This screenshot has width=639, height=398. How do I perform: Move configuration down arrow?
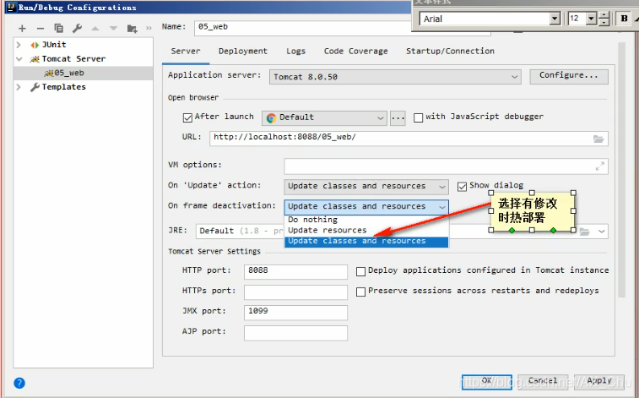click(113, 29)
